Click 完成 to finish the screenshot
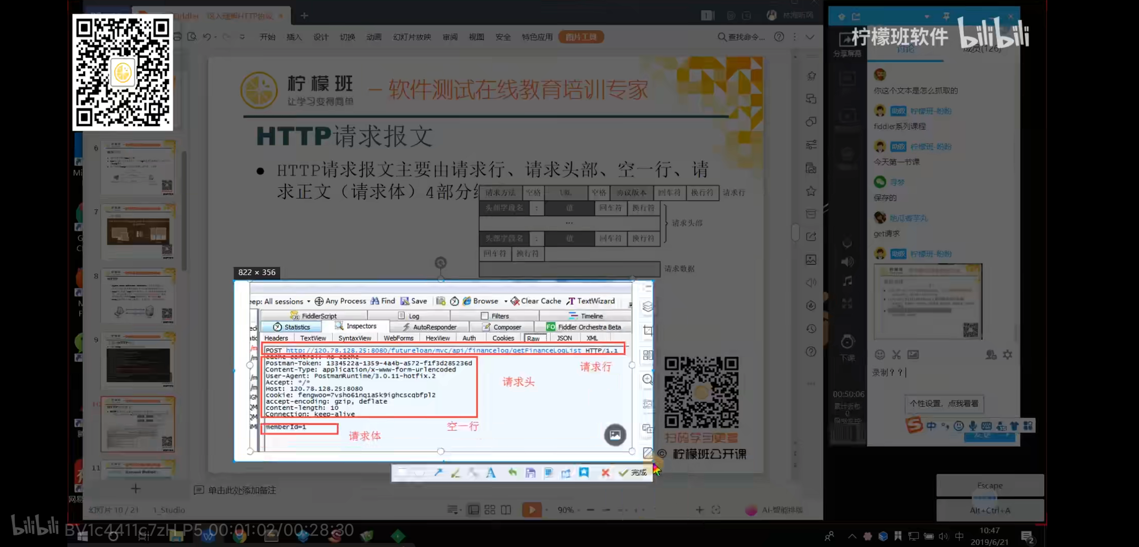This screenshot has height=547, width=1139. pyautogui.click(x=633, y=473)
